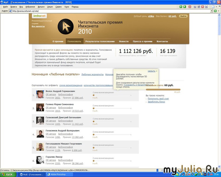This screenshot has height=177, width=221.
Task: Open the address bar history dropdown
Action: click(212, 11)
